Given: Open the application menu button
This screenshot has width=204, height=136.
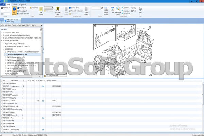Looking at the screenshot, I should pos(3,4).
